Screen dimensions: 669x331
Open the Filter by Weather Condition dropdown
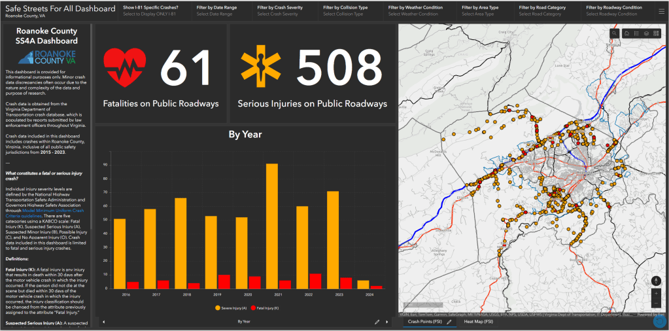[x=415, y=10]
